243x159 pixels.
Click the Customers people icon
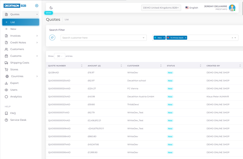6,49
